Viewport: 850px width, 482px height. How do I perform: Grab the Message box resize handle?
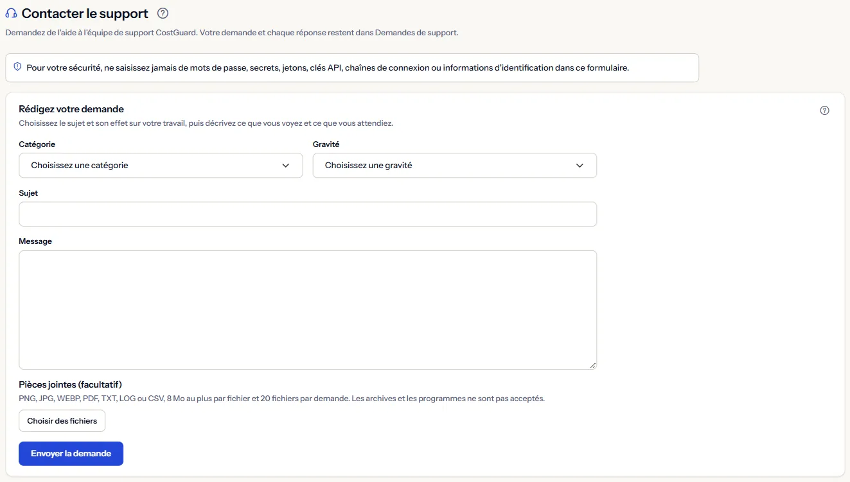tap(592, 365)
